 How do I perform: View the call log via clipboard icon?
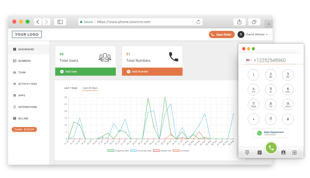[x=259, y=152]
